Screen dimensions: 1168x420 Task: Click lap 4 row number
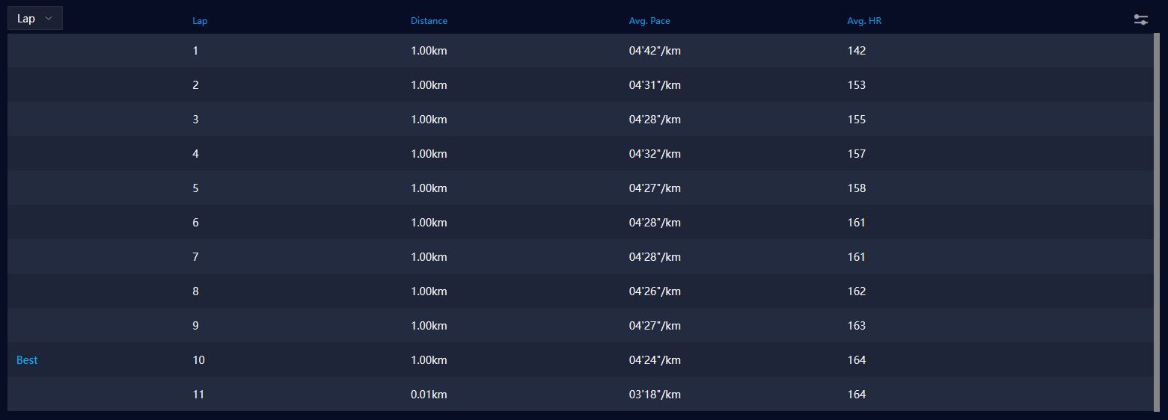pos(195,154)
